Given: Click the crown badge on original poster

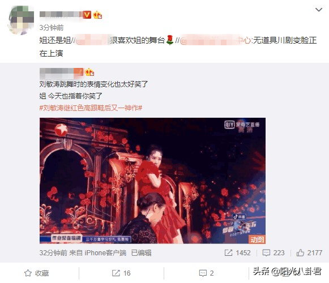Looking at the screenshot, I should tap(89, 72).
